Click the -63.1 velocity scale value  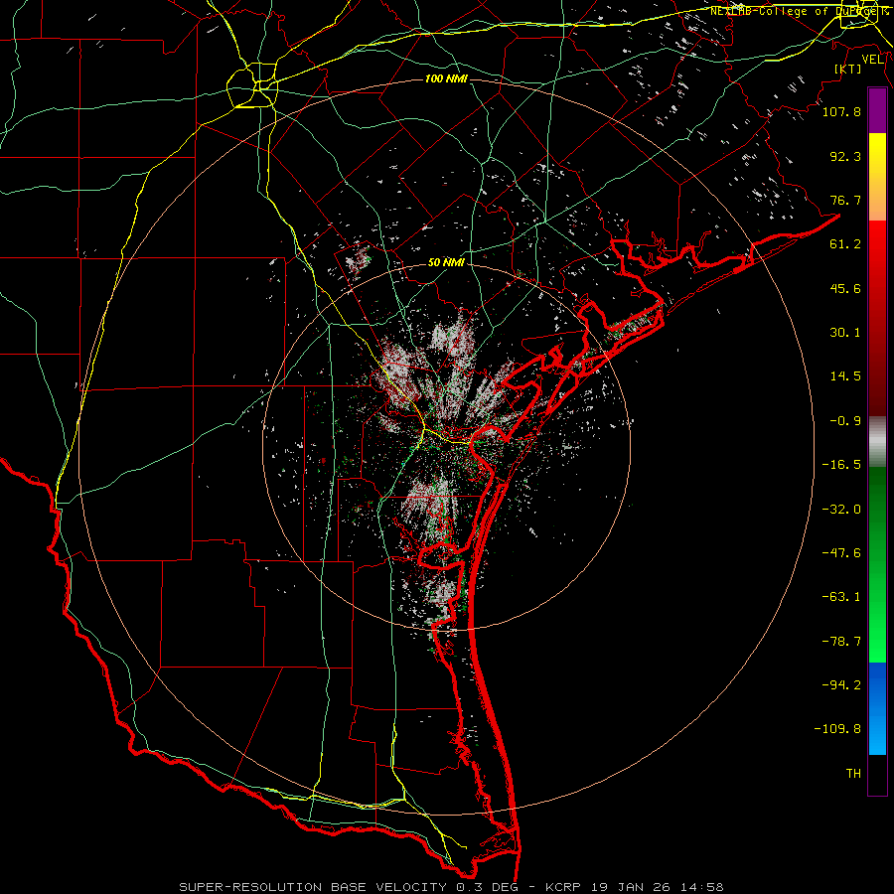pos(841,597)
